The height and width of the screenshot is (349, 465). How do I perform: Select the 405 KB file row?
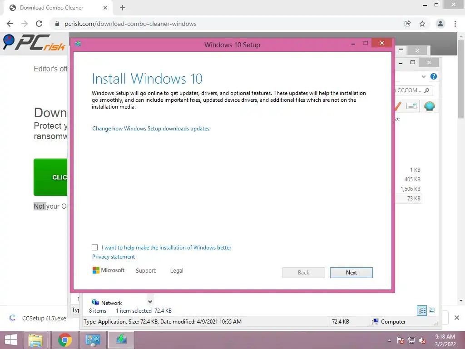pyautogui.click(x=409, y=179)
